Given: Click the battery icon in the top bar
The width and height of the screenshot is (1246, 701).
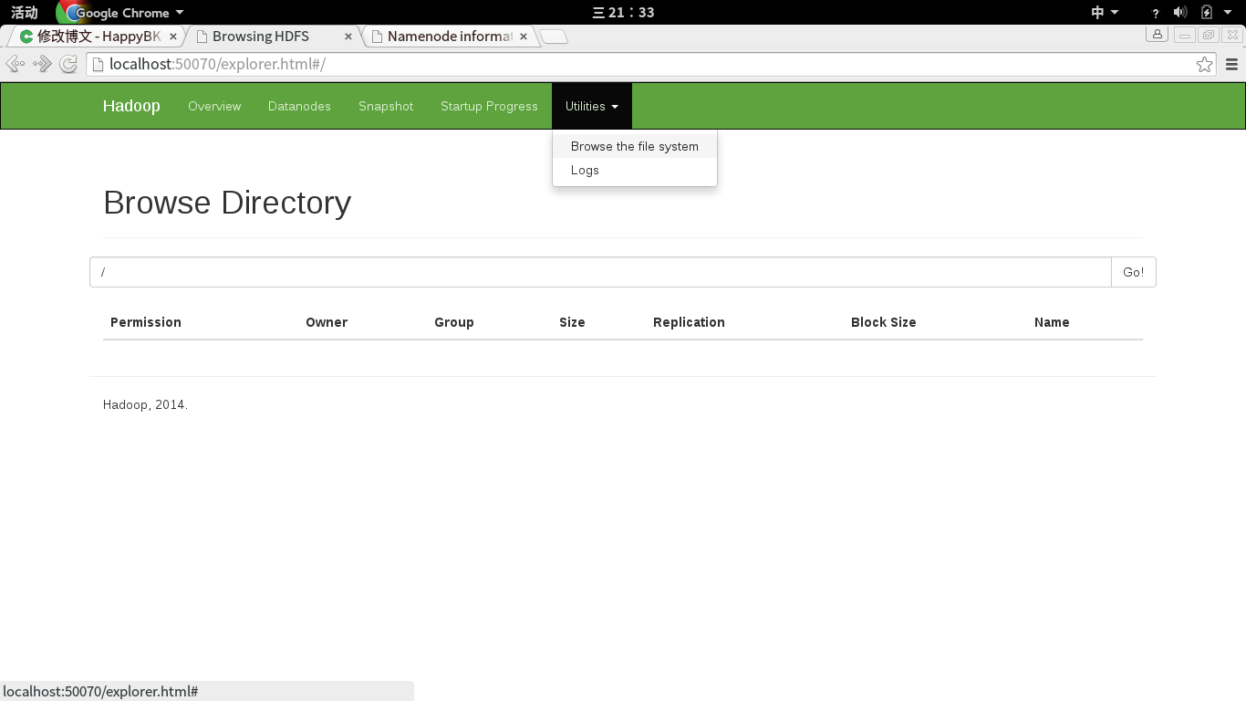Looking at the screenshot, I should tap(1207, 13).
